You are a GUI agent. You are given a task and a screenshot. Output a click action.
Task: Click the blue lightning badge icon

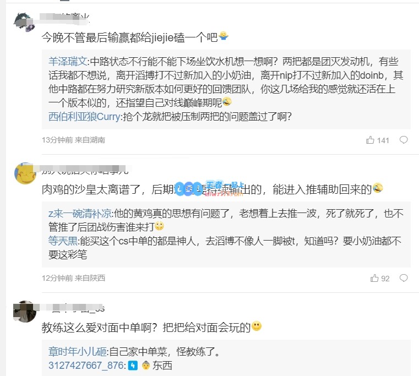click(x=133, y=366)
